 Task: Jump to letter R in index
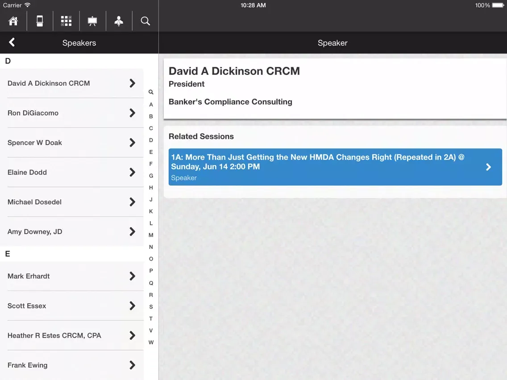pyautogui.click(x=151, y=295)
